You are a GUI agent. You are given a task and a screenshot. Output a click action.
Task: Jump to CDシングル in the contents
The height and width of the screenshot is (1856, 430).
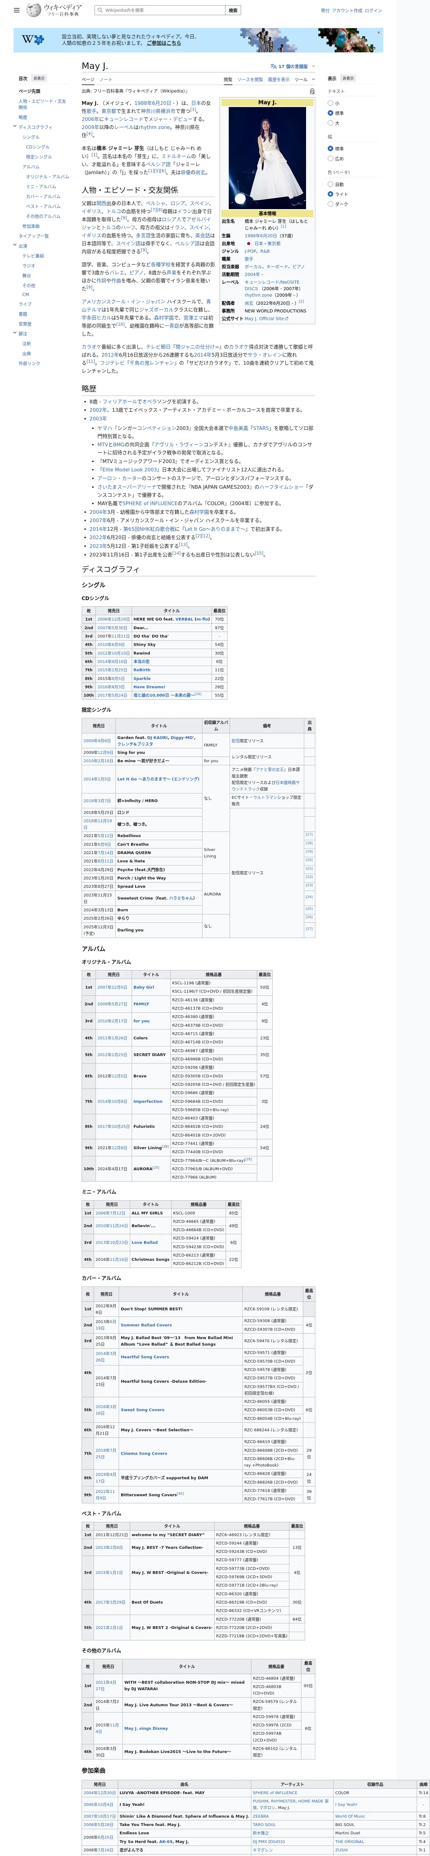37,147
